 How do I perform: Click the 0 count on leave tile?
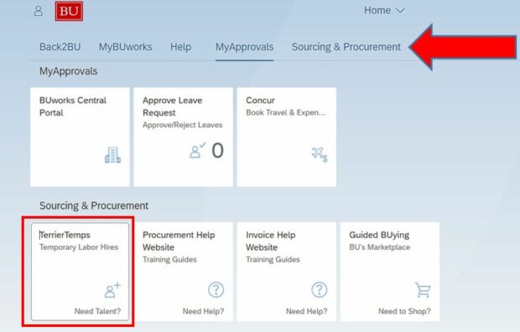[217, 151]
